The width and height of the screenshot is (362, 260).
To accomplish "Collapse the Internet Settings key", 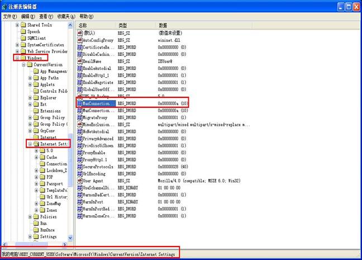I will 30,144.
